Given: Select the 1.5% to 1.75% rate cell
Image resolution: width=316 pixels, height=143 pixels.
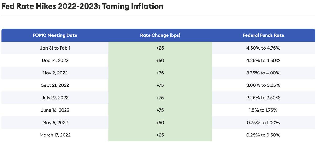Looking at the screenshot, I should pyautogui.click(x=263, y=110).
